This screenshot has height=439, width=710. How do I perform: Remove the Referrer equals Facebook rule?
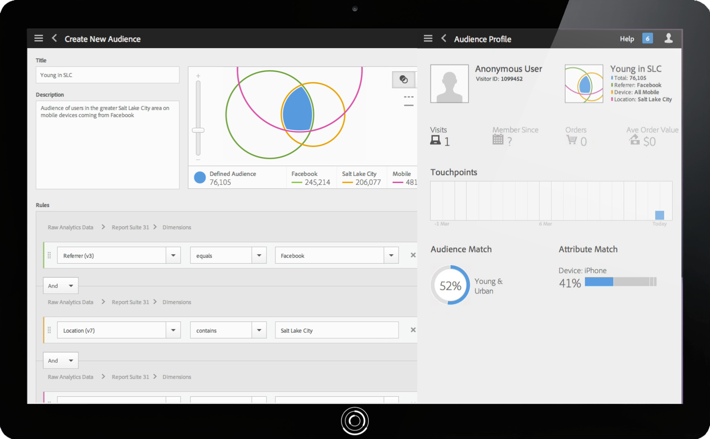coord(413,255)
